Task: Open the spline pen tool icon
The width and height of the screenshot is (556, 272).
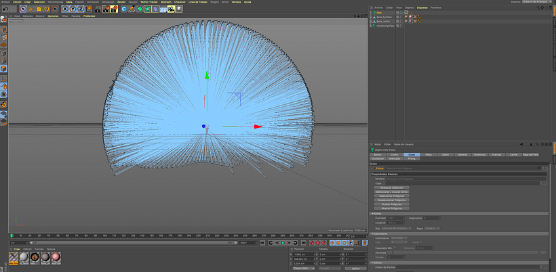Action: pyautogui.click(x=132, y=9)
